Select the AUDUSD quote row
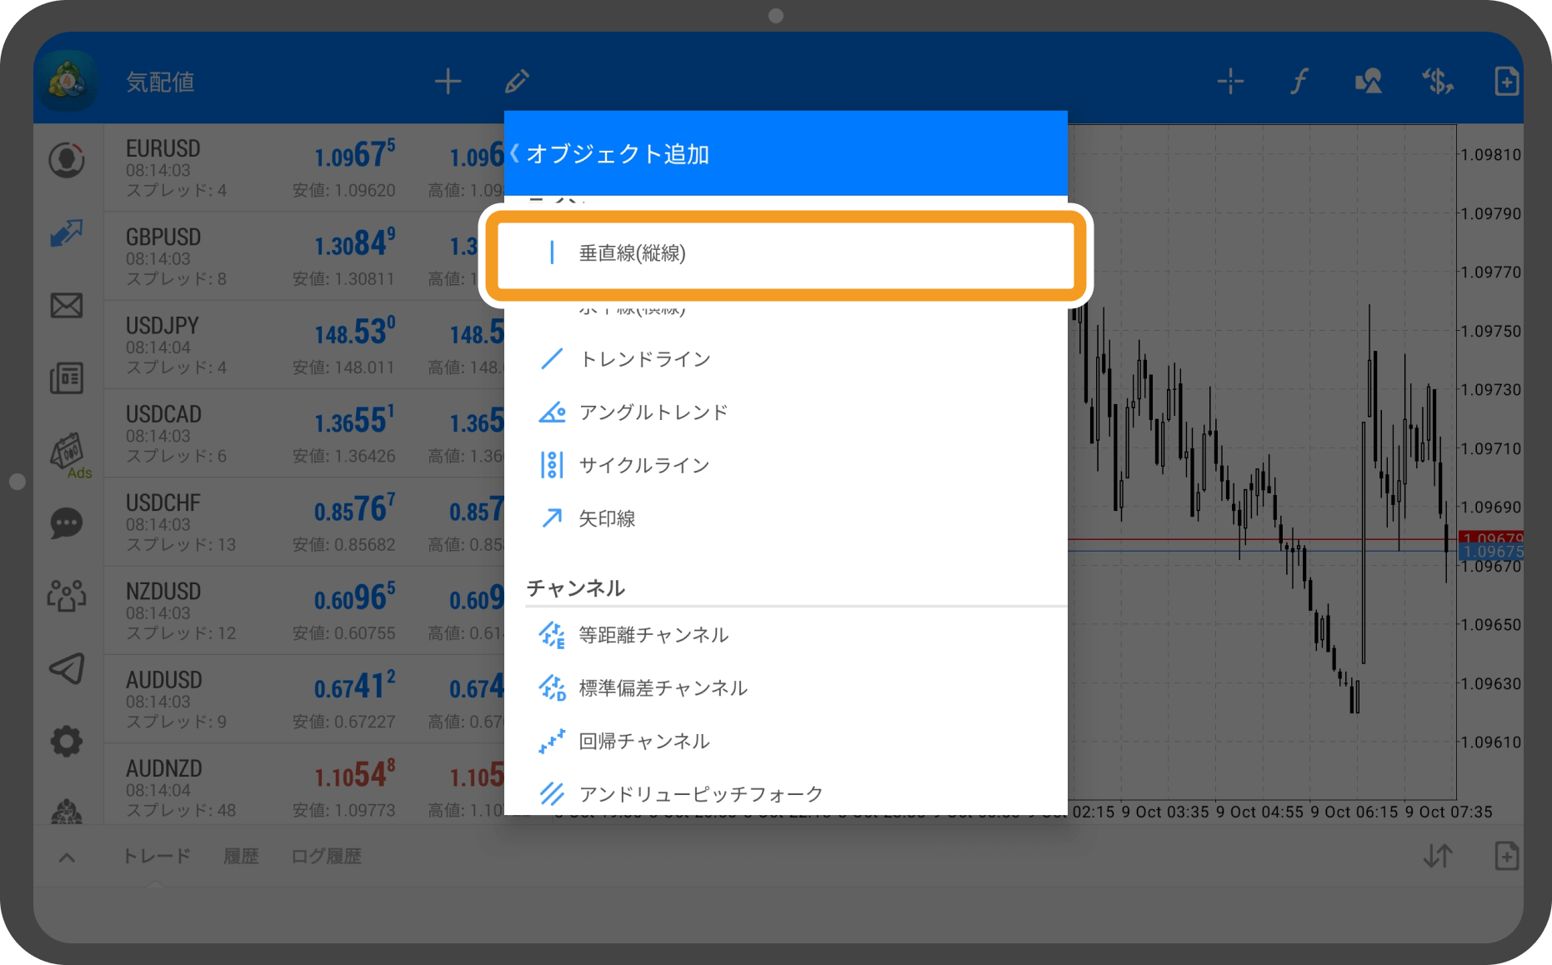 click(304, 700)
